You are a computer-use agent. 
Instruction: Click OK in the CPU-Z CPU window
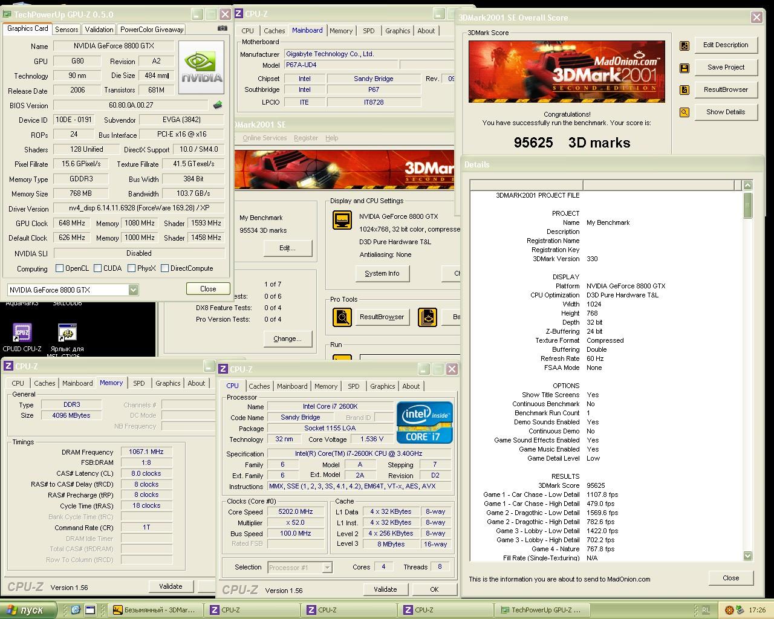434,589
